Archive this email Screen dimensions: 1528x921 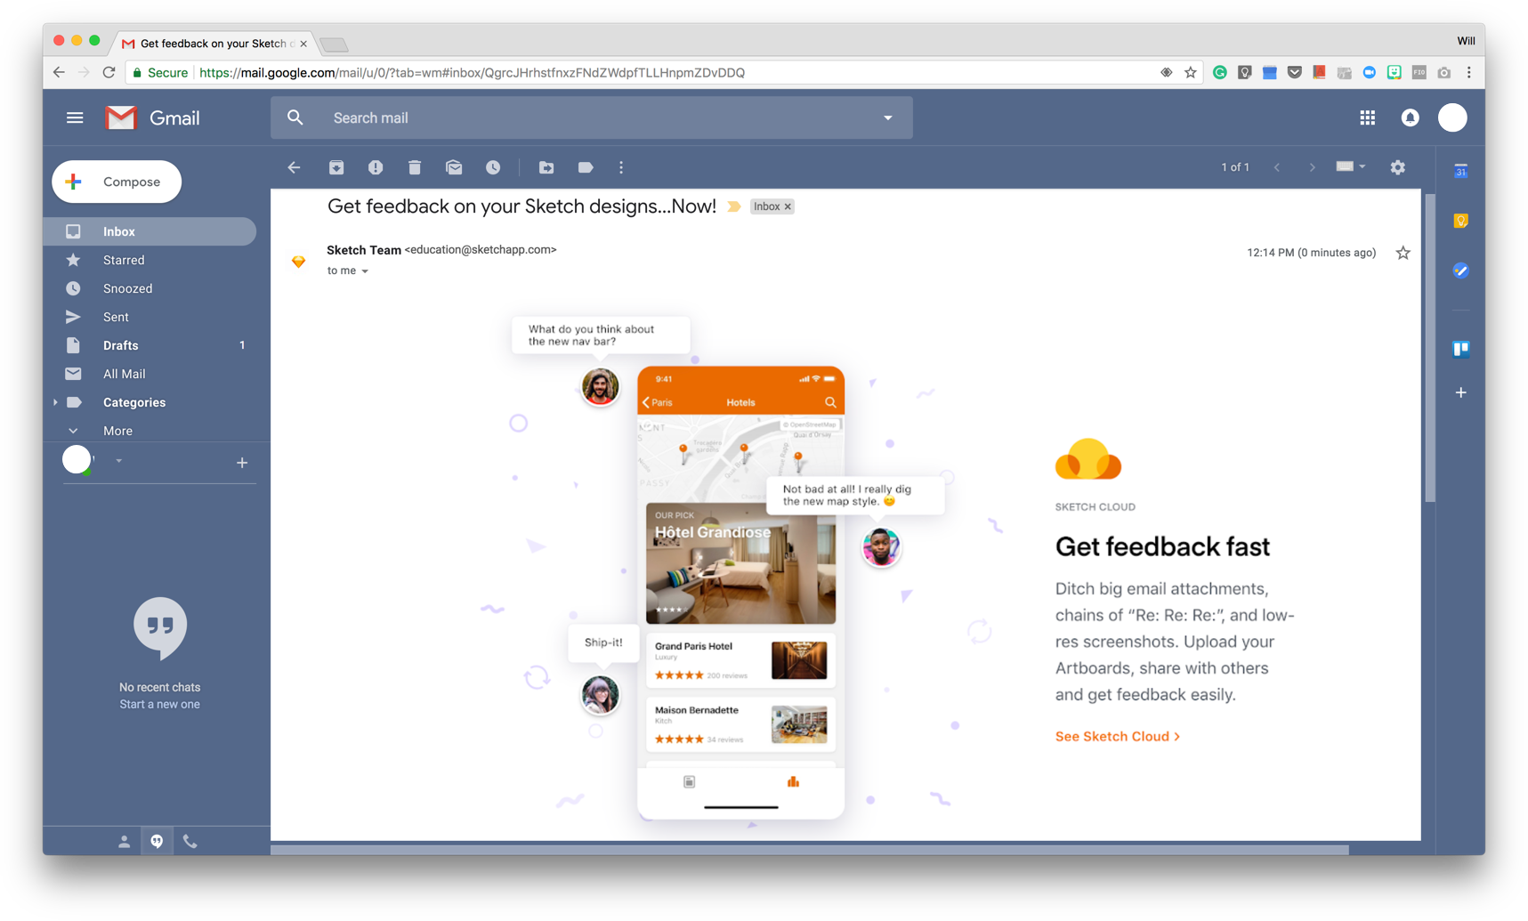[x=336, y=167]
